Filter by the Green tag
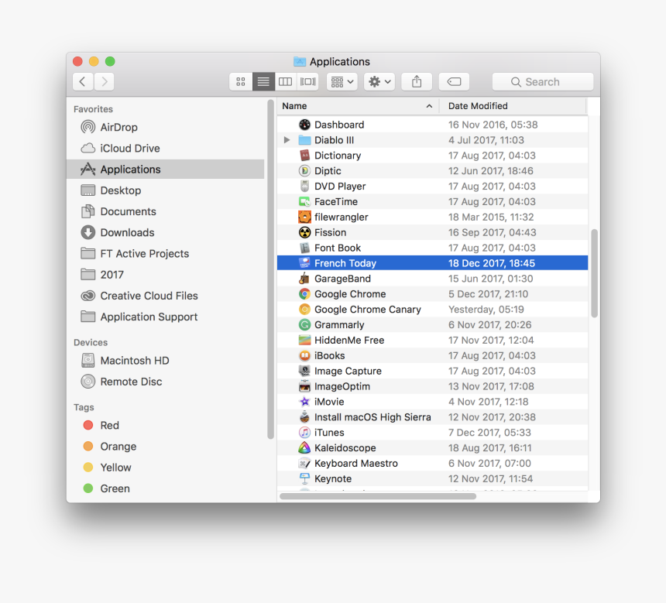The image size is (666, 603). click(165, 488)
